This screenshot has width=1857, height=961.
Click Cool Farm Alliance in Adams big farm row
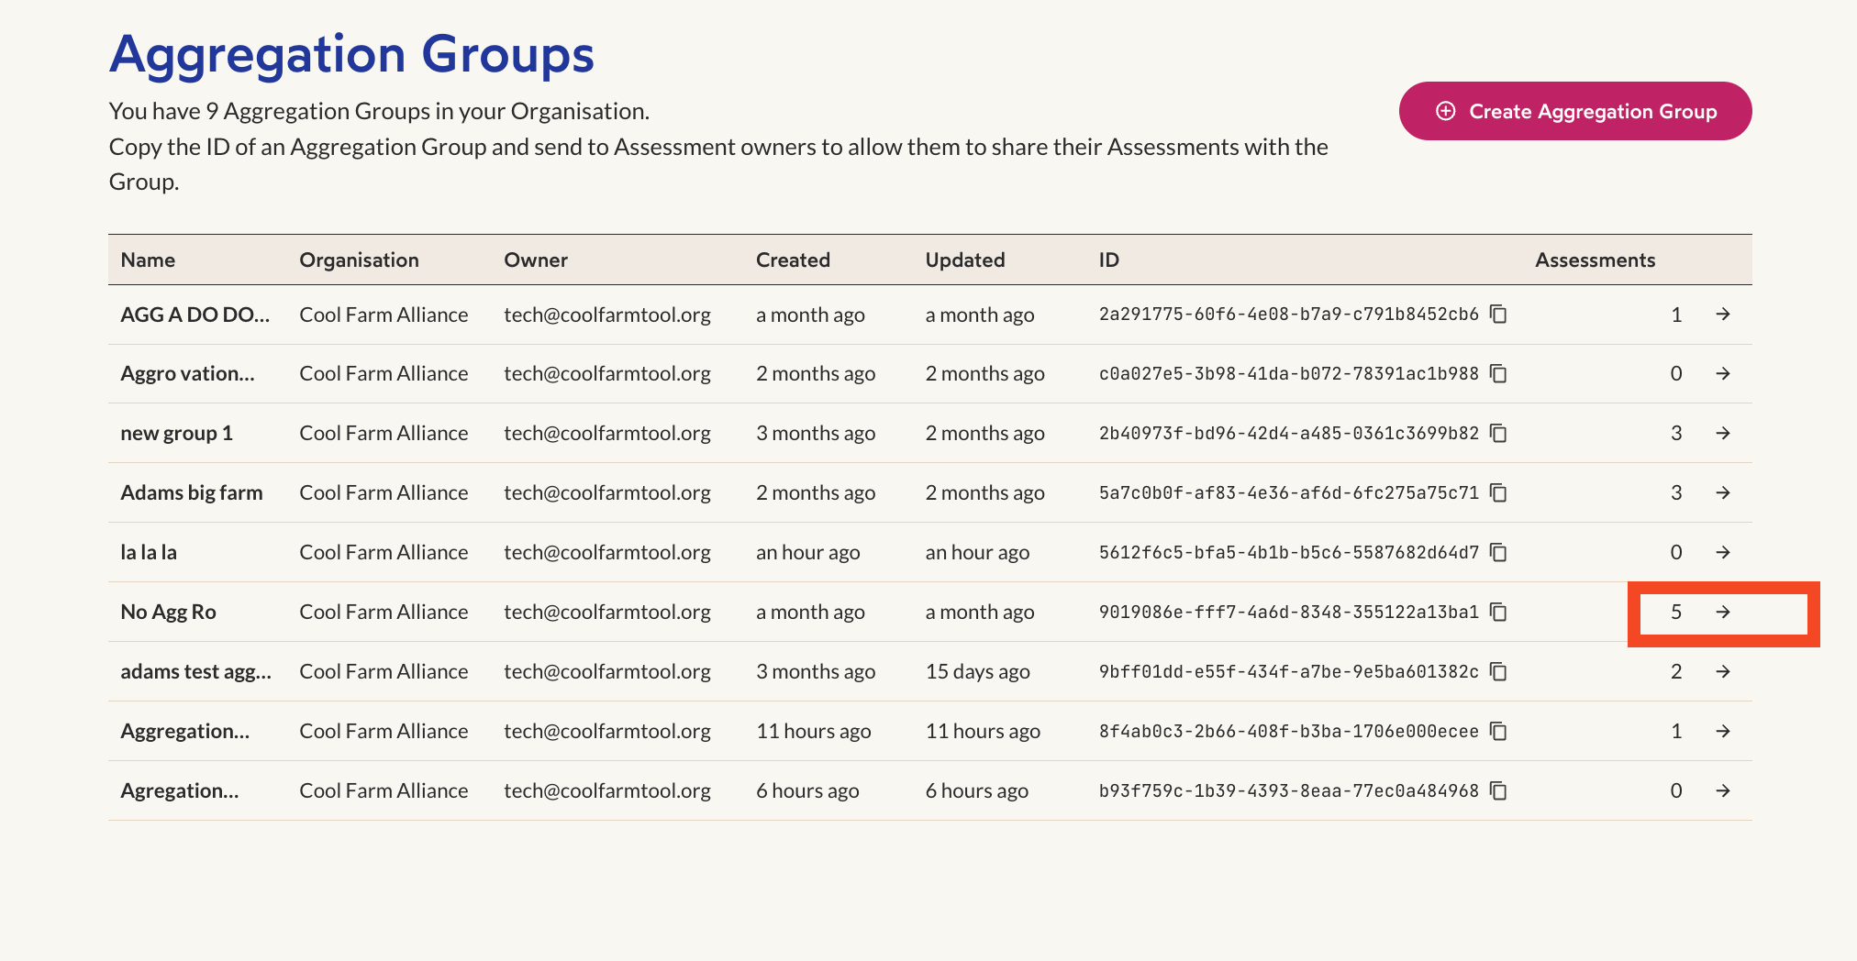pyautogui.click(x=384, y=493)
